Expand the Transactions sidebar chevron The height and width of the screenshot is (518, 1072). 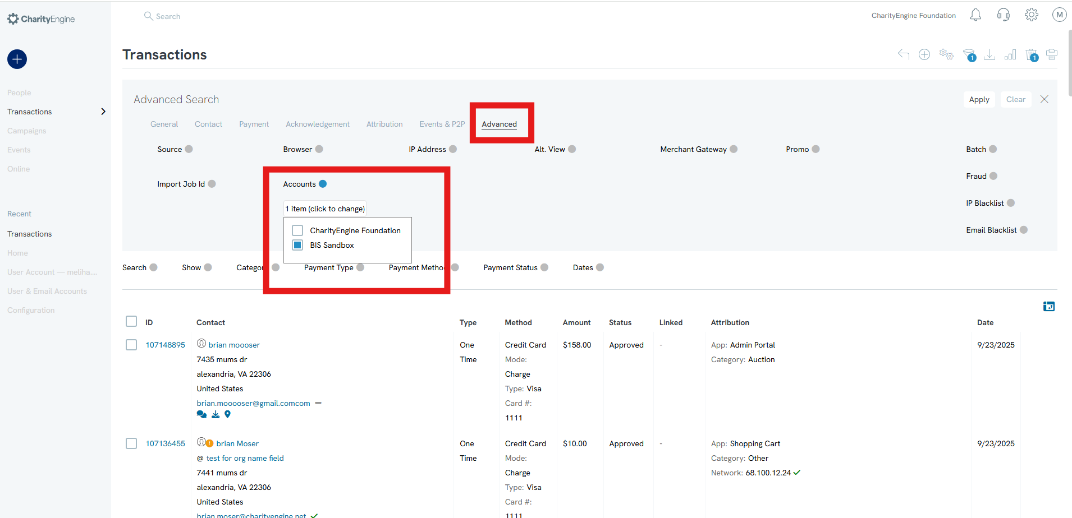pos(103,112)
